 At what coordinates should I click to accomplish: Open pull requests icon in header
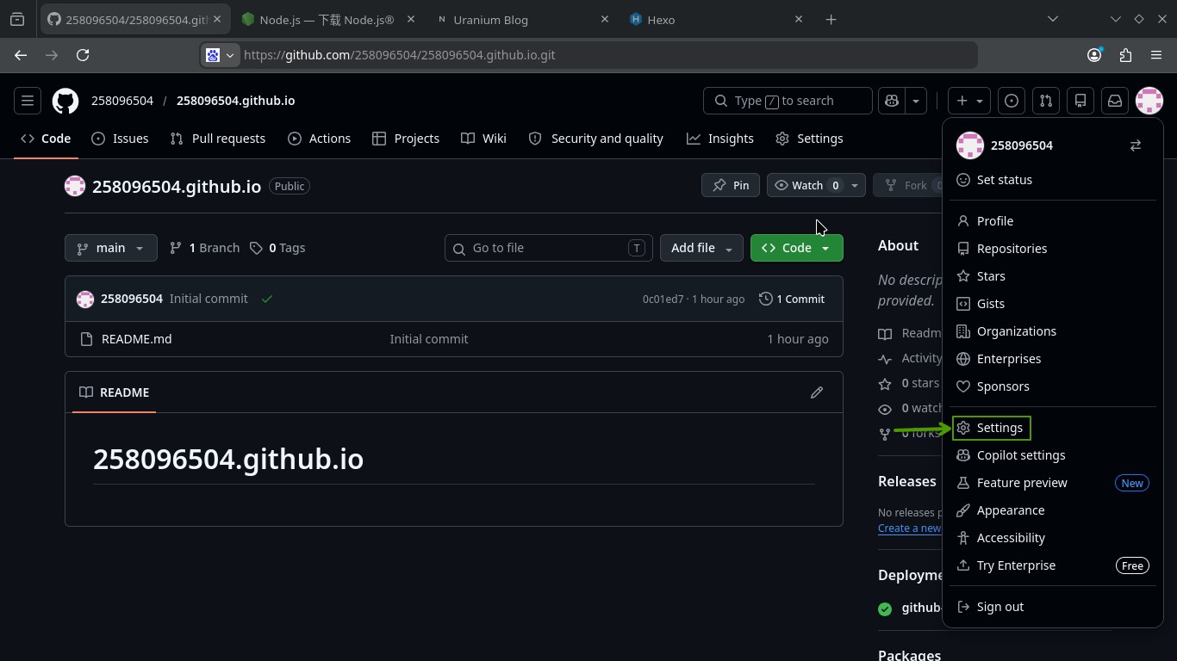point(1046,101)
